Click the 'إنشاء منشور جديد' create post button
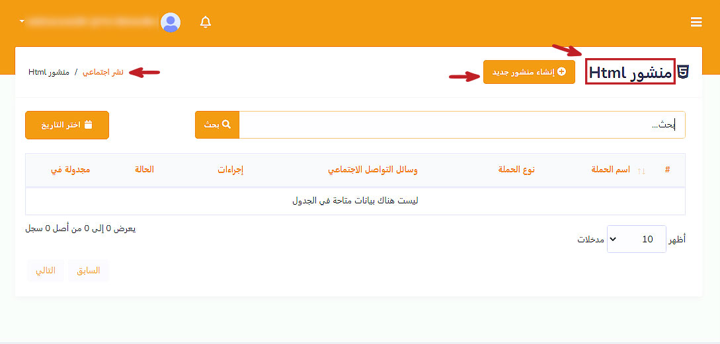The image size is (720, 344). [529, 72]
